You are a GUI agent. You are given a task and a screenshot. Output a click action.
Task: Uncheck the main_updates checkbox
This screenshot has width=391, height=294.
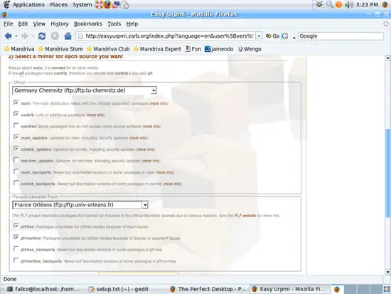click(x=16, y=137)
